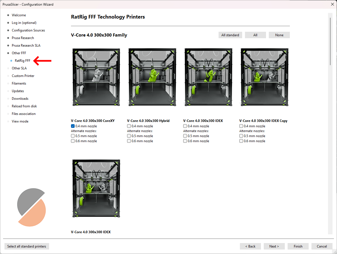The image size is (337, 254).
Task: Open Other FFF wizard page
Action: tap(19, 53)
